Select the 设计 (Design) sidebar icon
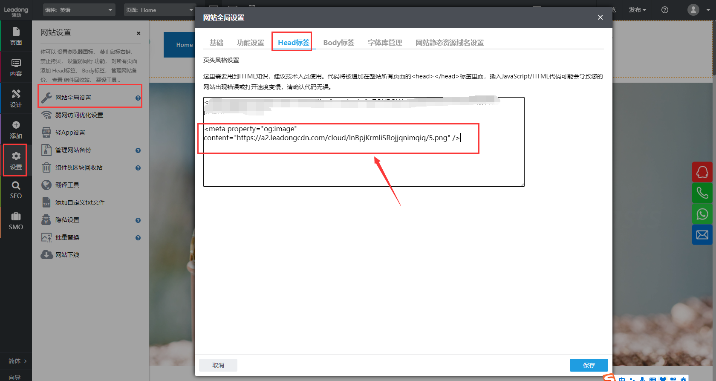This screenshot has height=381, width=716. tap(16, 98)
